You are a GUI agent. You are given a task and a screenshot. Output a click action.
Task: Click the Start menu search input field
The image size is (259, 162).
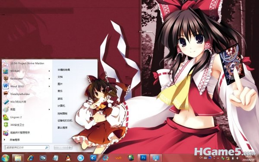(x=26, y=147)
